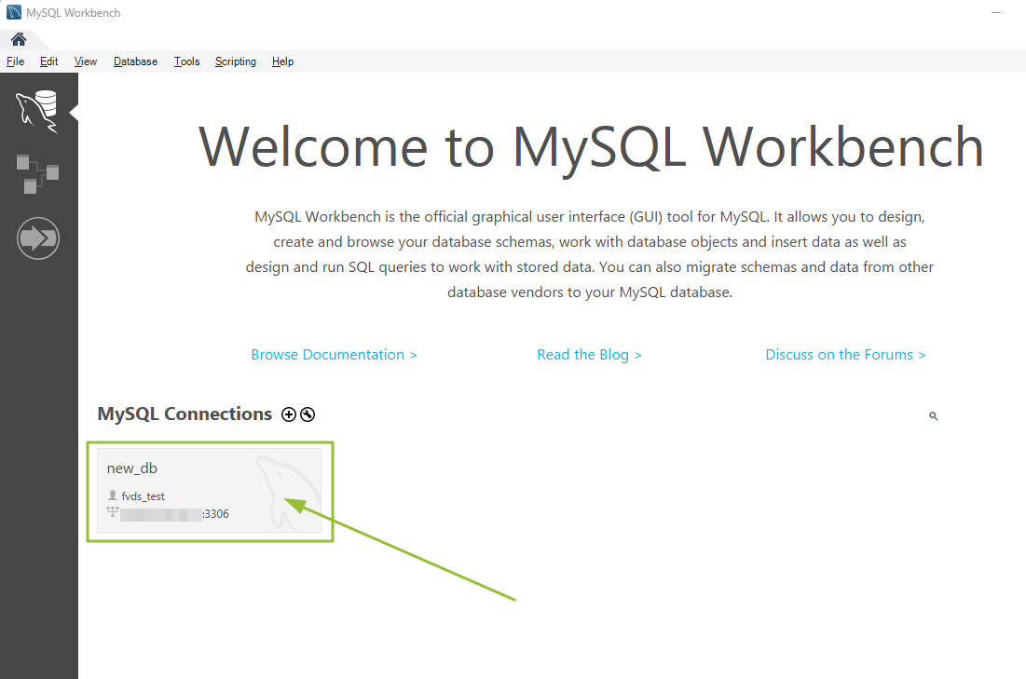Select the MySQL Connections dolphin sidebar icon
This screenshot has width=1026, height=679.
tap(37, 110)
